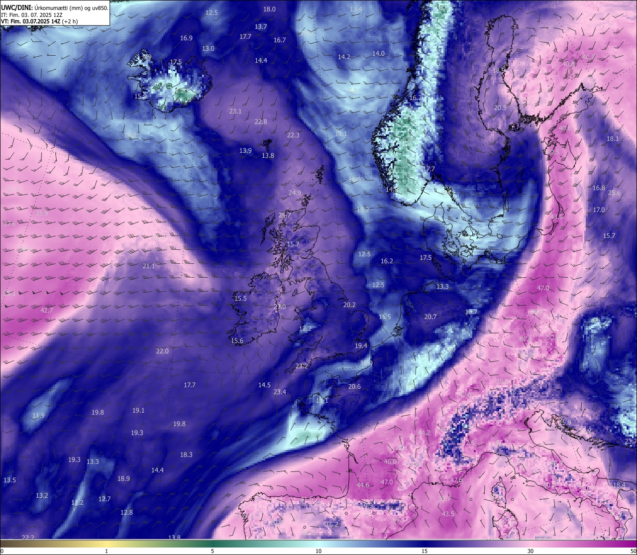
Task: Click the 13.7 value label
Action: [x=261, y=26]
